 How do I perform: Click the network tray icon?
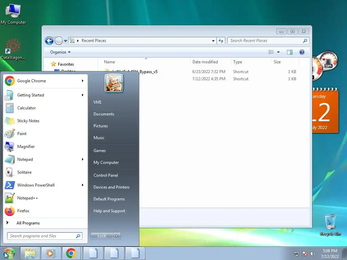[x=296, y=254]
